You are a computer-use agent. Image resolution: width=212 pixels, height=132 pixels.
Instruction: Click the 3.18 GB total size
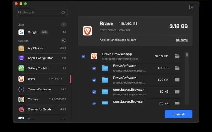coord(179,26)
